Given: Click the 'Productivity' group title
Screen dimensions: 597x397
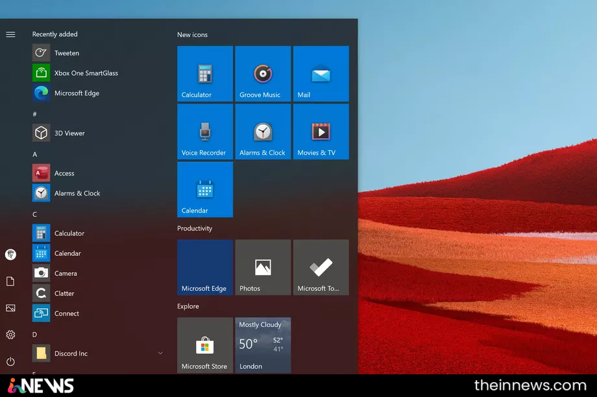Looking at the screenshot, I should 195,229.
